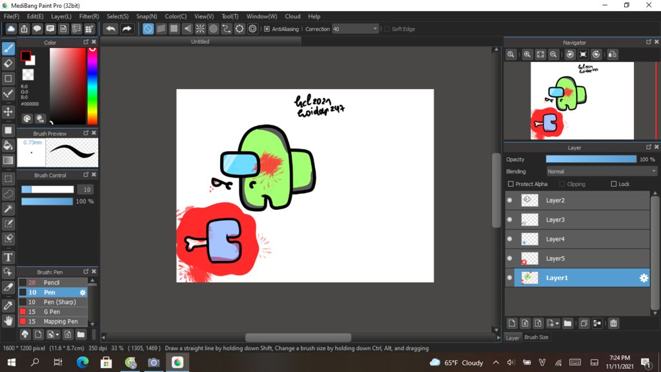The image size is (661, 372).
Task: Select the Pen (Sharp) brush
Action: point(52,302)
